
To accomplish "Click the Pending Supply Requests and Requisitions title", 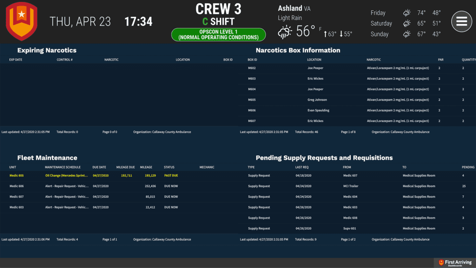I will coord(324,158).
